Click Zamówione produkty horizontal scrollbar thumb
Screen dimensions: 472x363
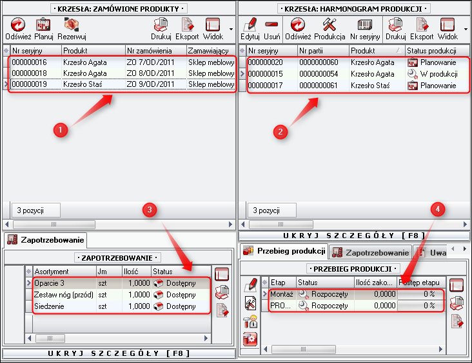click(54, 224)
